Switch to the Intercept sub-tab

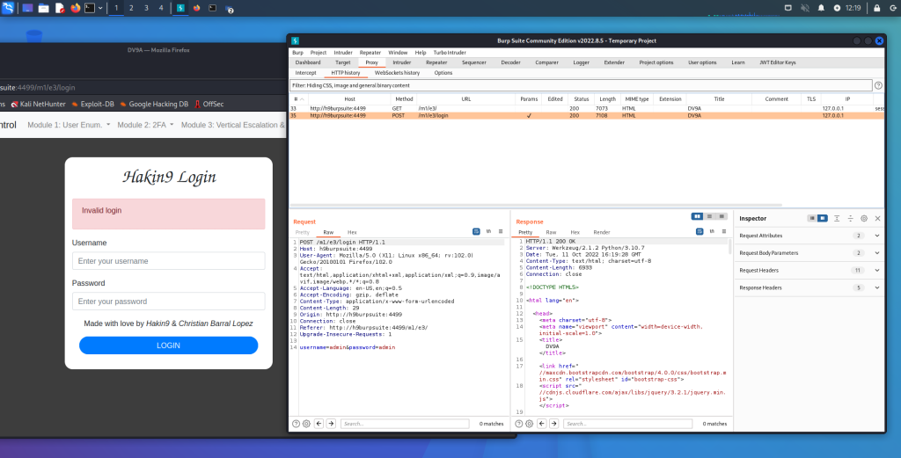coord(305,73)
